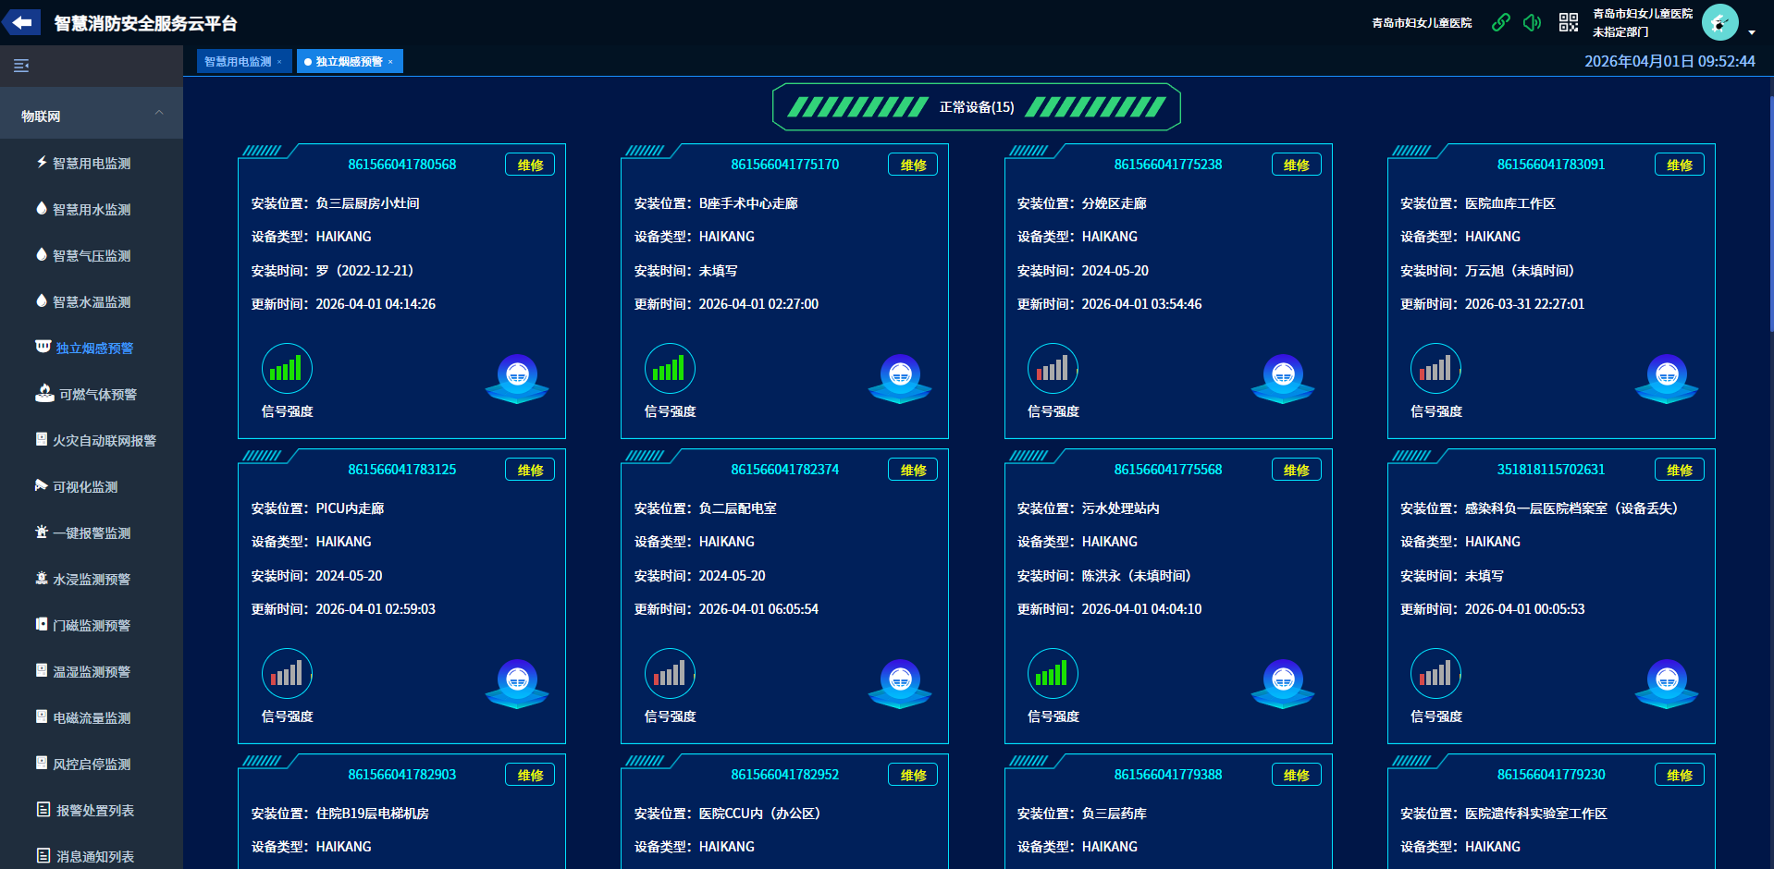Screen dimensions: 1774x869
Task: Collapse the sidebar with the hamburger icon
Action: tap(21, 66)
